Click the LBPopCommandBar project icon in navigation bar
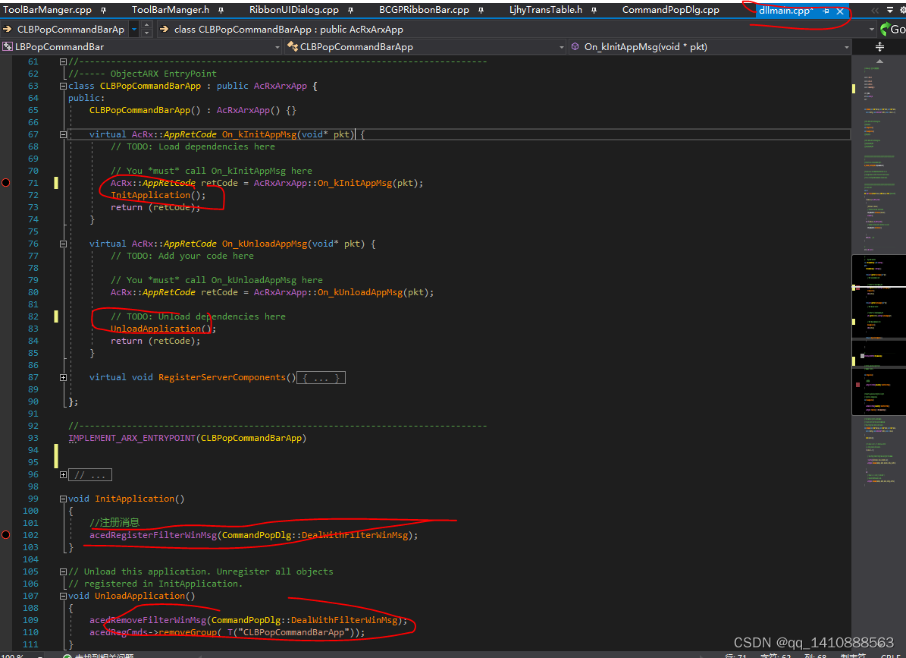Screen dimensions: 906x658 [x=6, y=46]
